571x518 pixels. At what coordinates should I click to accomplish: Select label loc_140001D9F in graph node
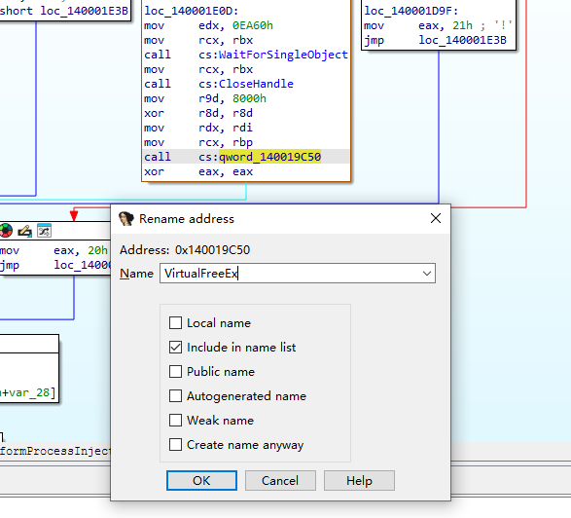[410, 11]
